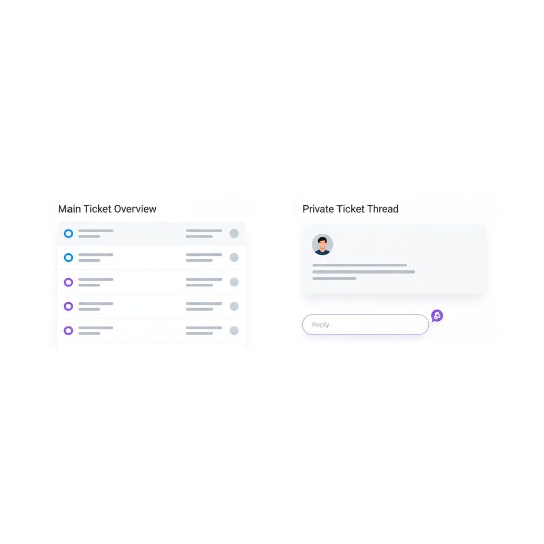Click the Private Ticket Thread heading
The image size is (544, 544).
[x=351, y=209]
